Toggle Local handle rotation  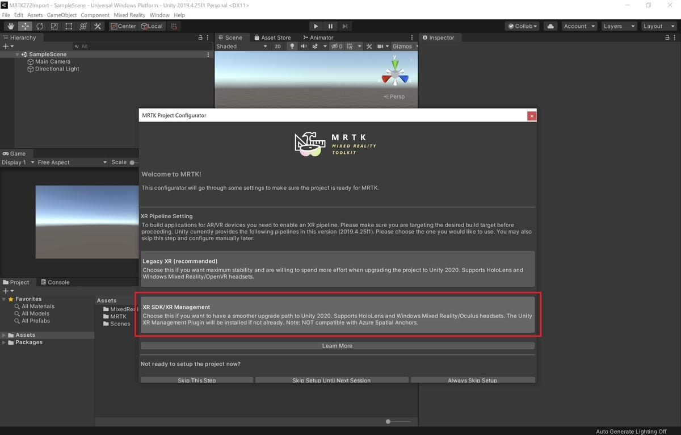(152, 26)
